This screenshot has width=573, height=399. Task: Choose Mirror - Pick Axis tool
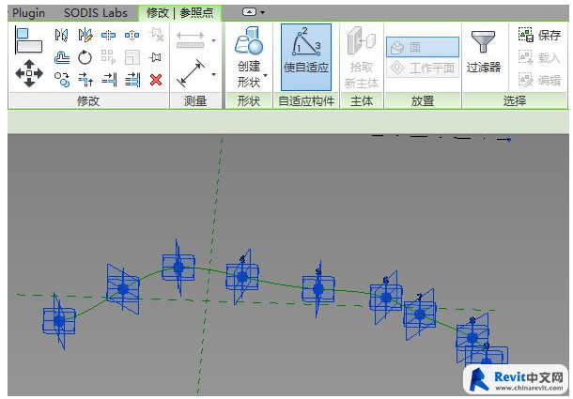point(61,35)
